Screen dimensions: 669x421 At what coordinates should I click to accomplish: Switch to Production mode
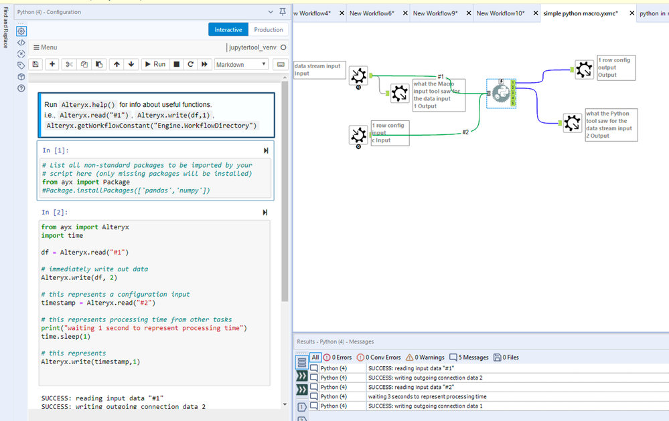269,29
